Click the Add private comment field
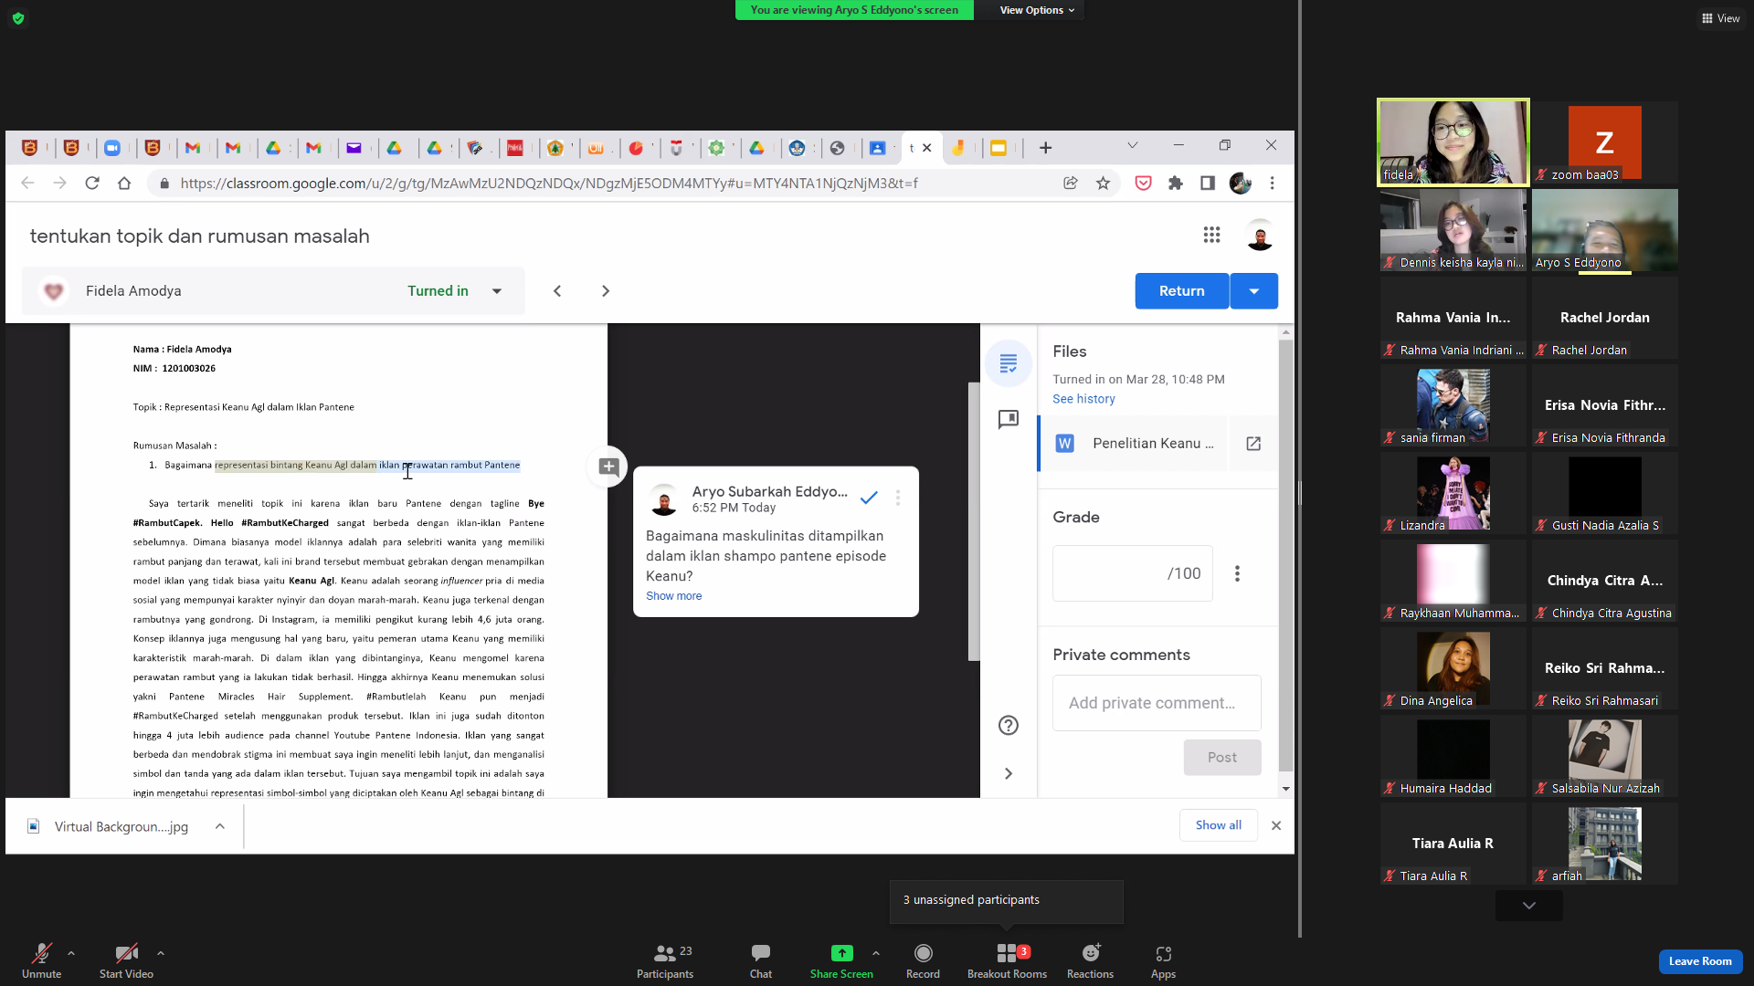Screen dimensions: 1754x986 coord(1157,703)
